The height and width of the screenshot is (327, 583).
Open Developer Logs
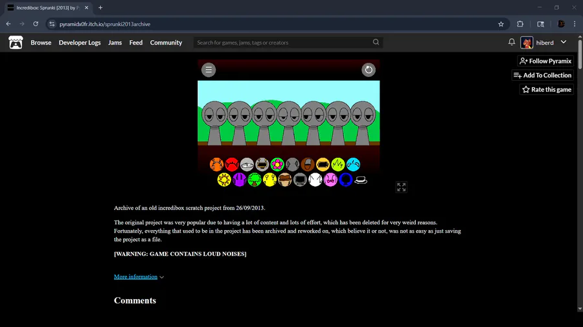[80, 43]
